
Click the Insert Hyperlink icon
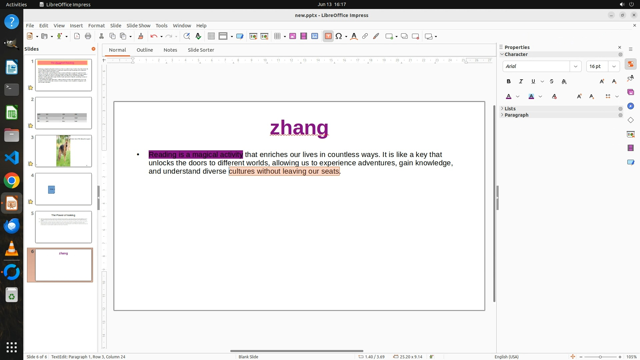click(365, 36)
